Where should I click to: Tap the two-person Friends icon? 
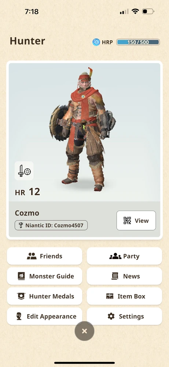click(x=32, y=256)
